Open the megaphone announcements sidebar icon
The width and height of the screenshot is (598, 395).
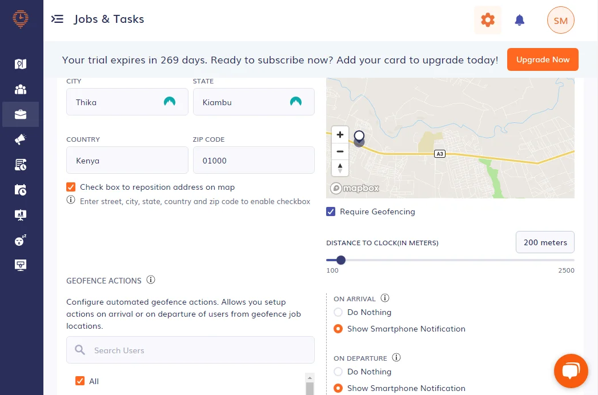[21, 139]
